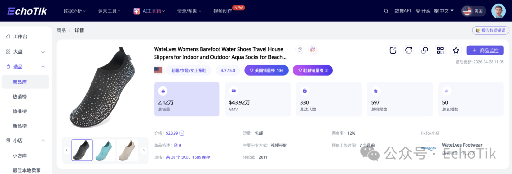
Task: Click the pink AI swirl icon beside title
Action: (312, 50)
